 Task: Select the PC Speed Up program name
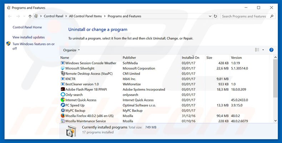(x=75, y=105)
